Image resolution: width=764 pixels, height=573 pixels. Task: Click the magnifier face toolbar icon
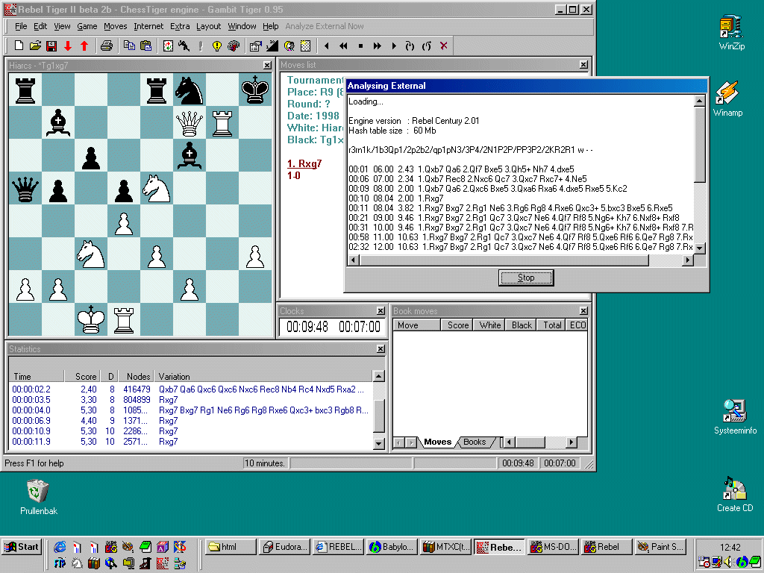(289, 46)
